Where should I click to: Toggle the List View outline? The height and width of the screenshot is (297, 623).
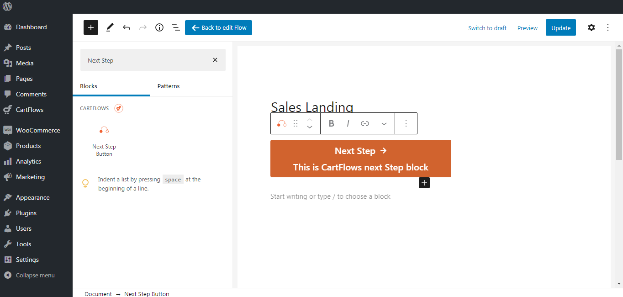(x=176, y=27)
